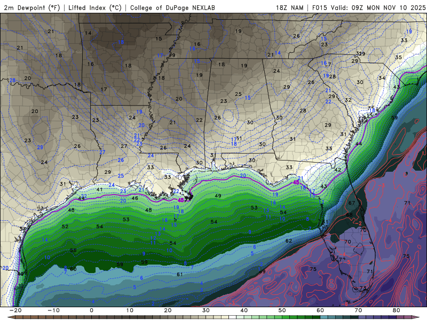Select the blue "27" lifted index contour label
Image resolution: width=427 pixels, height=320 pixels.
coord(102,152)
